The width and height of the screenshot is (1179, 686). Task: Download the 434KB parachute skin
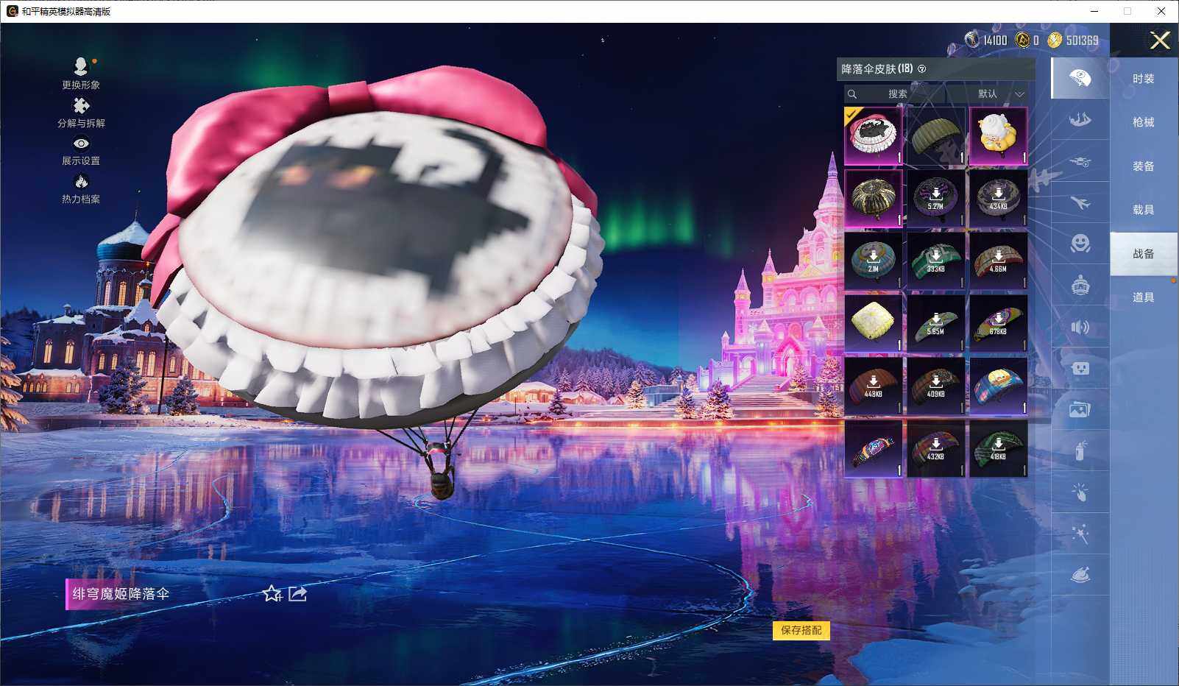(998, 199)
